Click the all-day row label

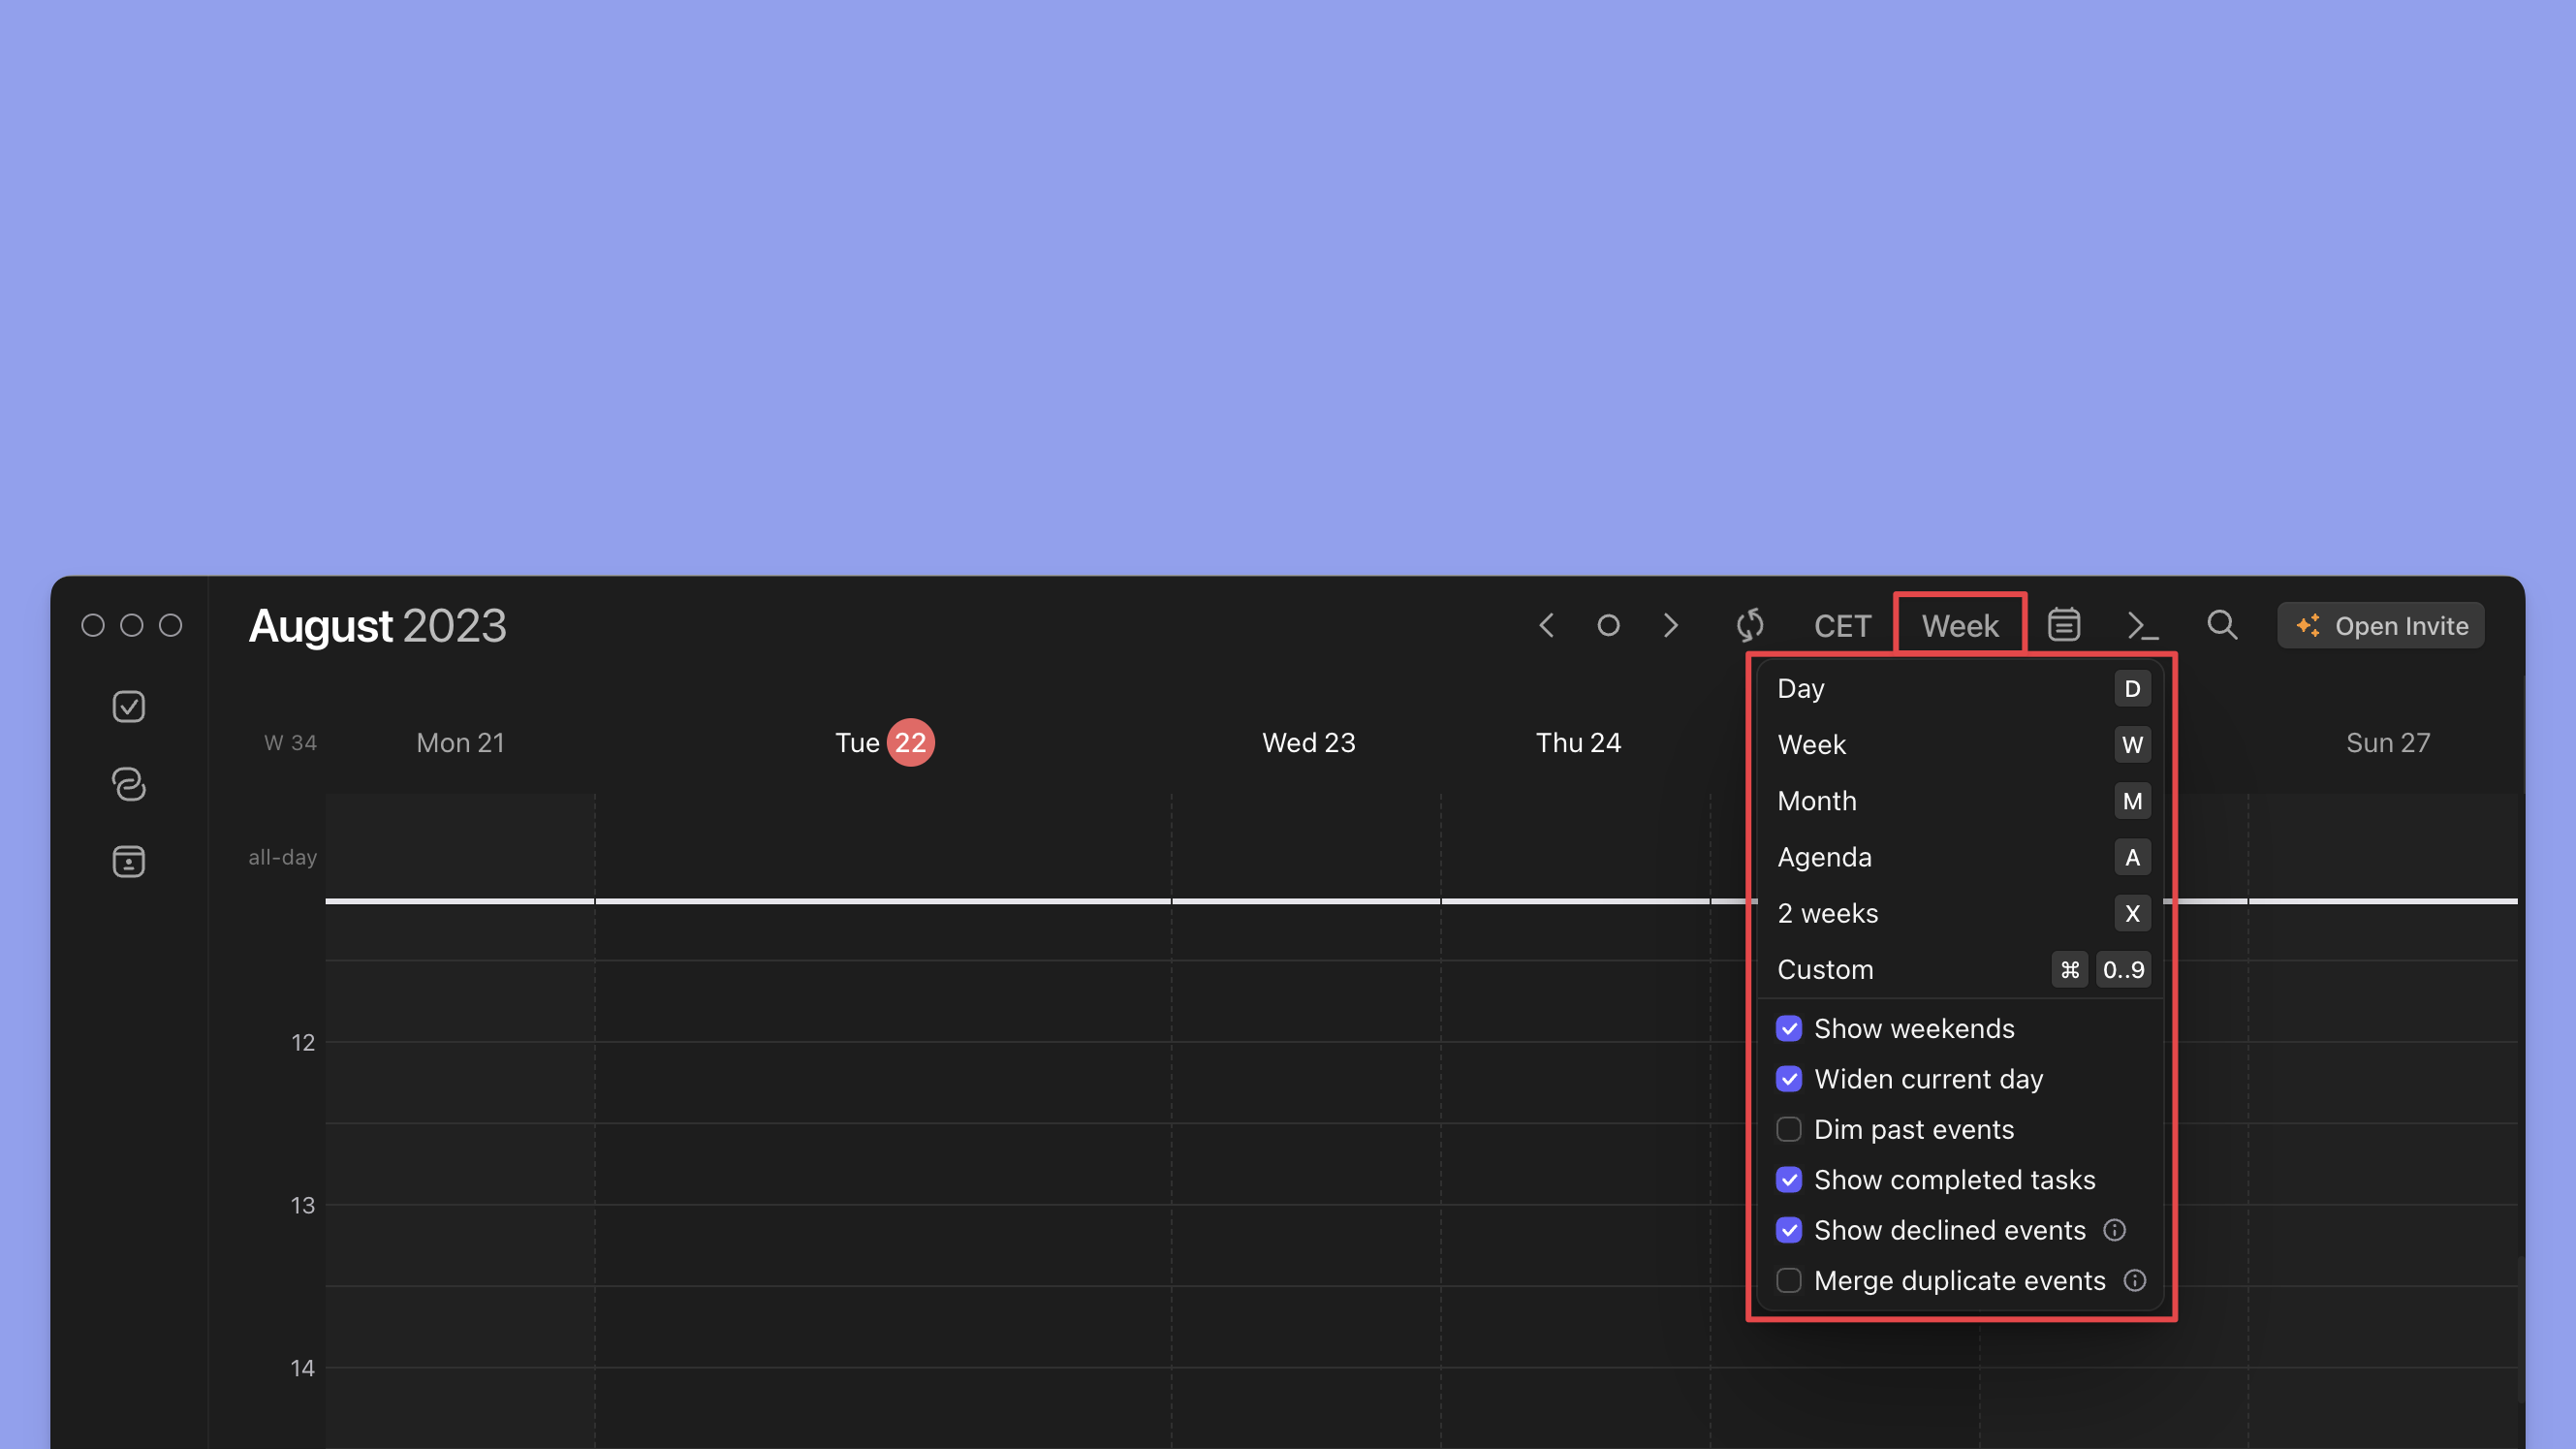[x=282, y=857]
